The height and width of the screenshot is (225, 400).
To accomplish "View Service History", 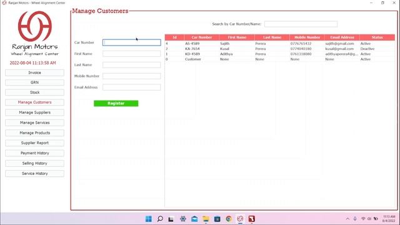I will tap(35, 174).
